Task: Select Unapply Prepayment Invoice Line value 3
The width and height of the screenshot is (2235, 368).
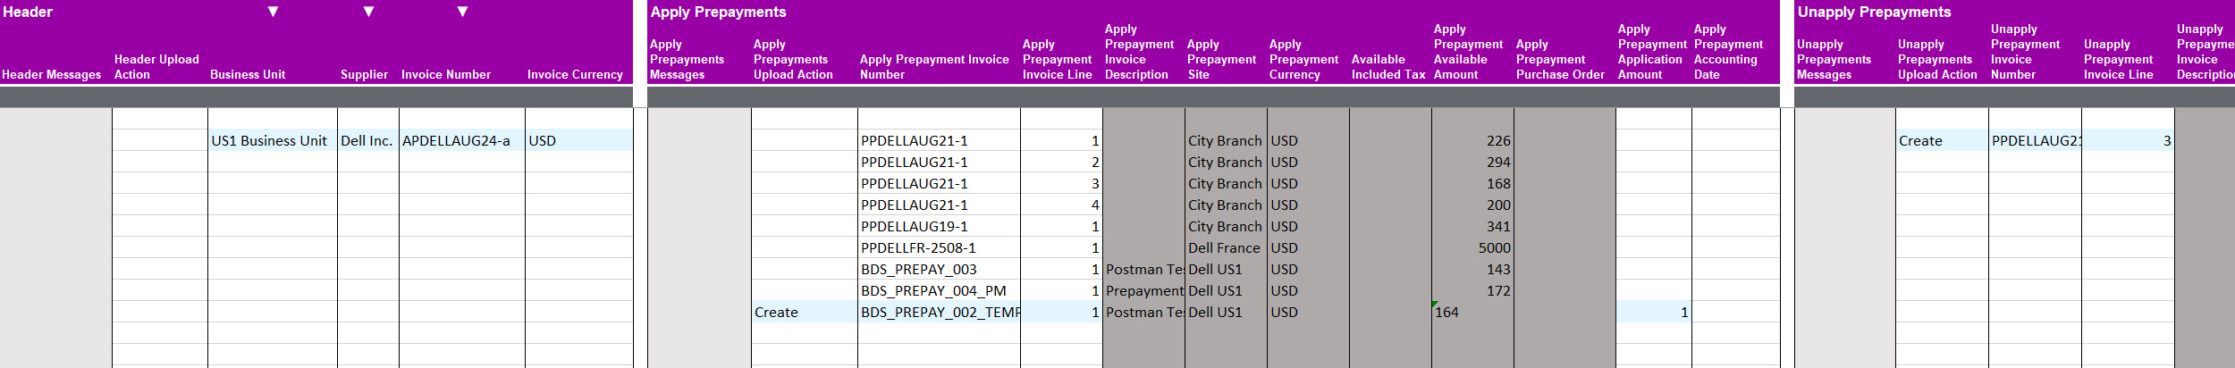Action: (x=2128, y=140)
